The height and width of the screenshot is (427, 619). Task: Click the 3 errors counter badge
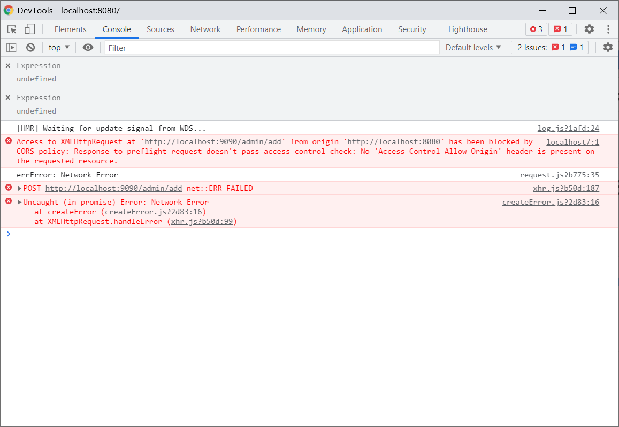(x=536, y=29)
